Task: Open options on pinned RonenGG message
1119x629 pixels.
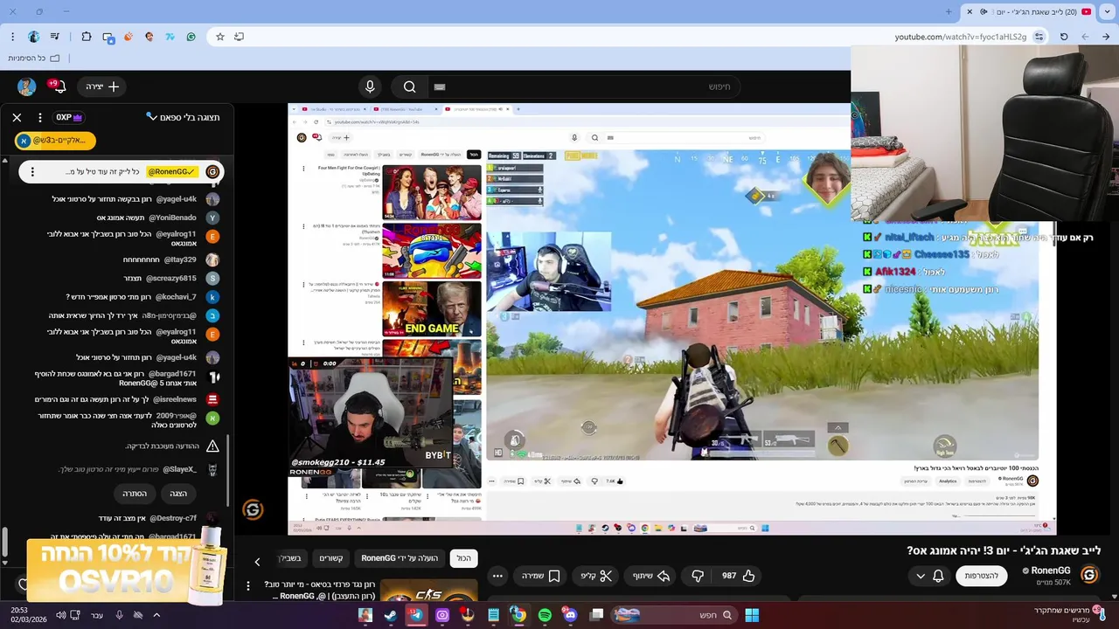Action: (32, 172)
